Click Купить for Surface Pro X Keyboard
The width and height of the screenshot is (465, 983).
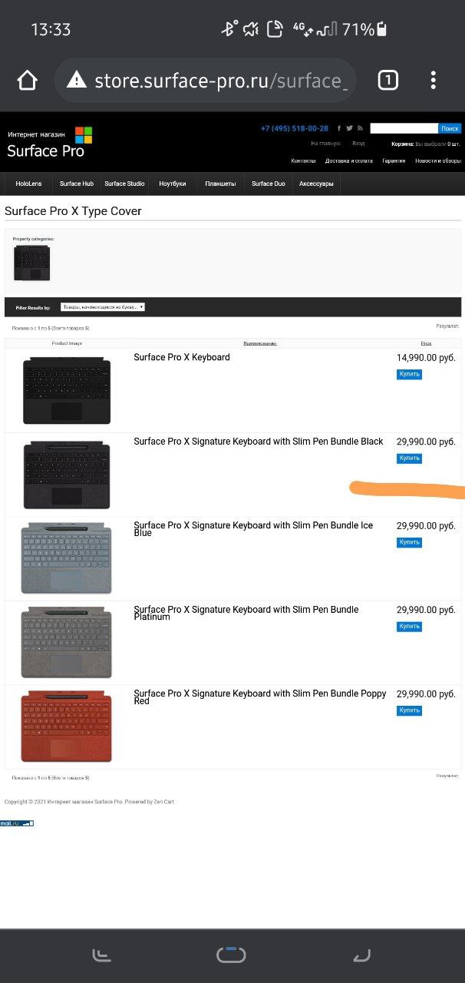coord(409,374)
